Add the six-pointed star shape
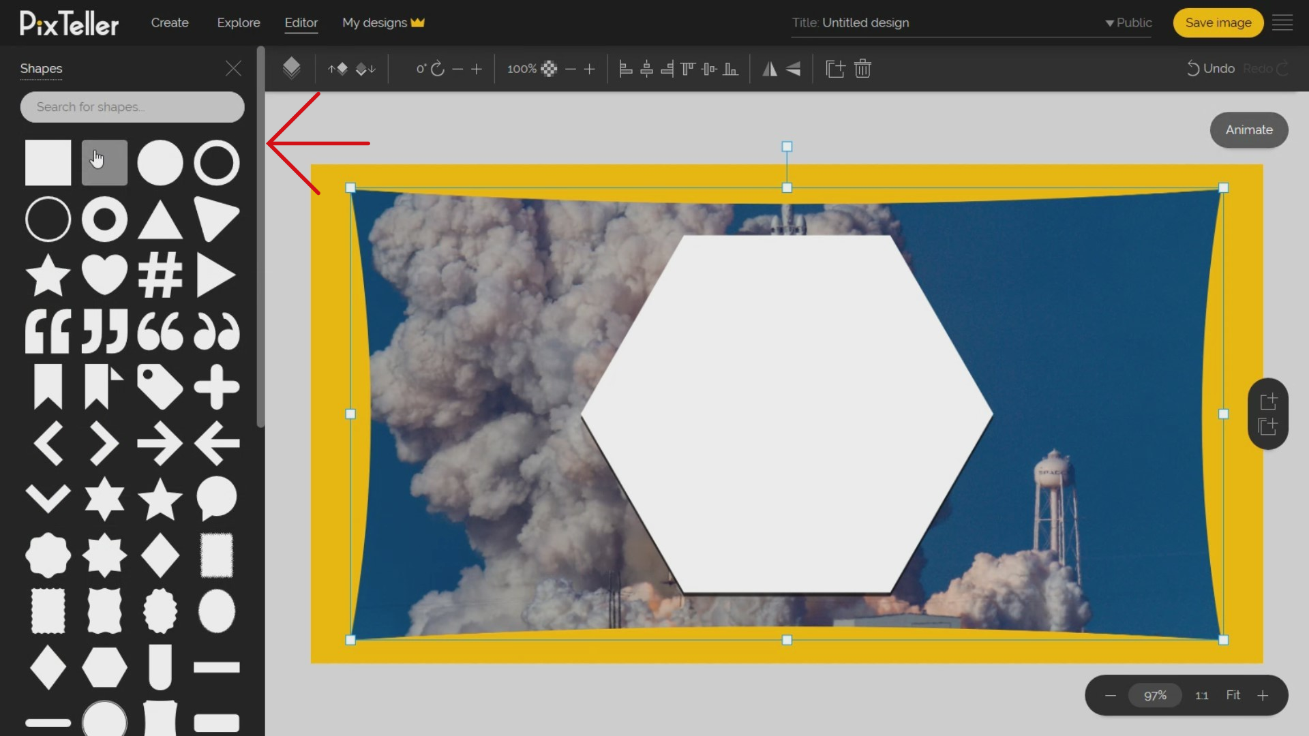This screenshot has height=736, width=1309. pos(104,499)
